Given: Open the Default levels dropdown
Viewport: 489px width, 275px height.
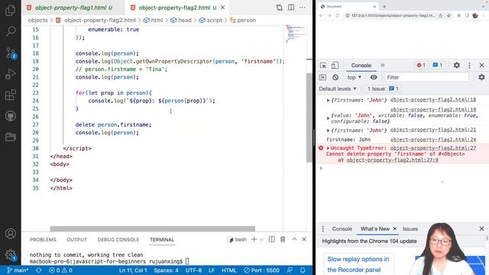Looking at the screenshot, I should (x=338, y=89).
